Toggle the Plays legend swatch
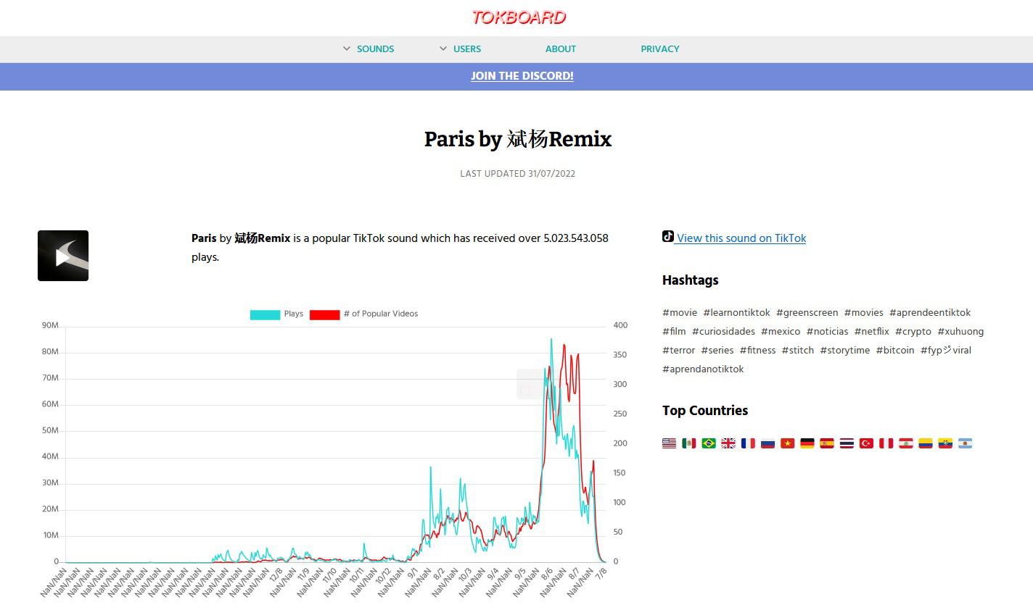1033x615 pixels. click(x=265, y=314)
